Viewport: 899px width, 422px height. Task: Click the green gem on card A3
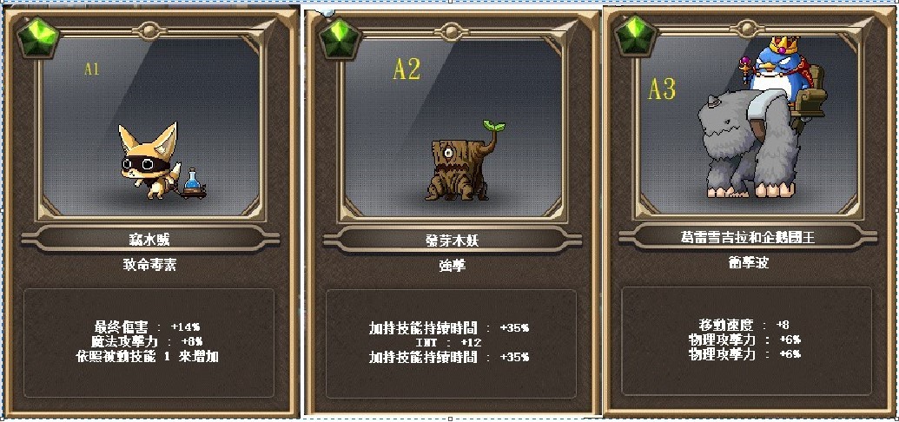(x=636, y=36)
